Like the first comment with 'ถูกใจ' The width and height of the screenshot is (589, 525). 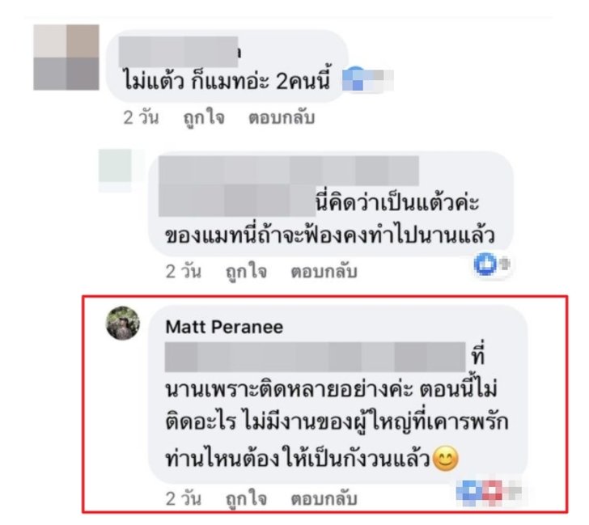tap(204, 118)
